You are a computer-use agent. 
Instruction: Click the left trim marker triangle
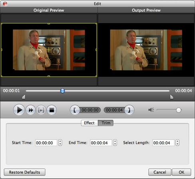pyautogui.click(x=24, y=97)
